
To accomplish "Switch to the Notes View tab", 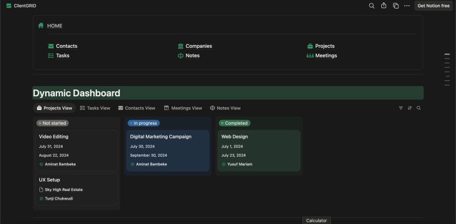I will click(x=225, y=108).
